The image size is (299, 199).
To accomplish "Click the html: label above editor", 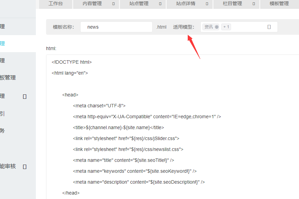I will pos(51,49).
